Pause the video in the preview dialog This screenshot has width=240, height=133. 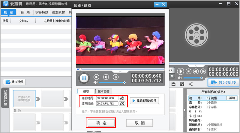pos(84,78)
